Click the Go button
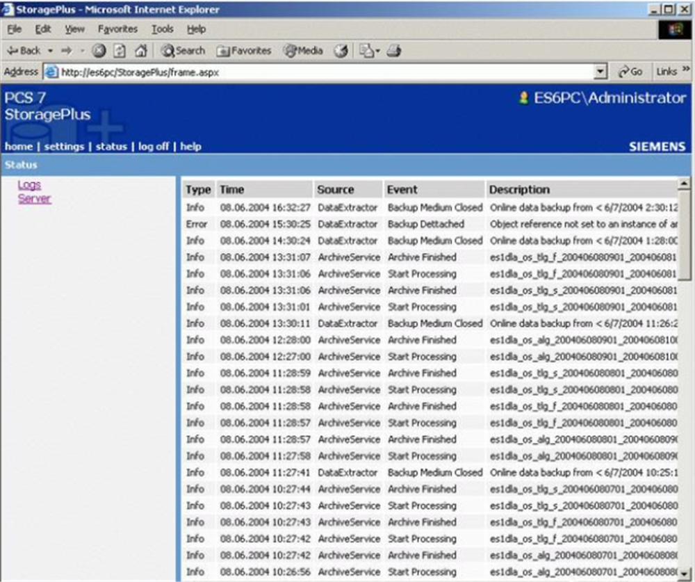 click(630, 72)
